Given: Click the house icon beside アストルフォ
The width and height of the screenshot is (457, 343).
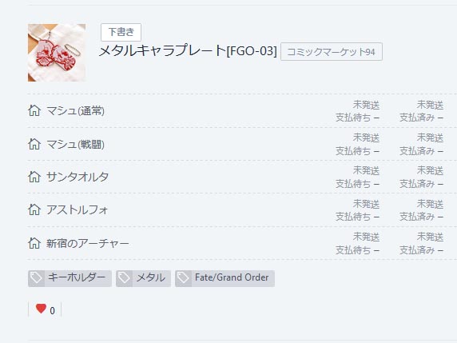Looking at the screenshot, I should 34,209.
